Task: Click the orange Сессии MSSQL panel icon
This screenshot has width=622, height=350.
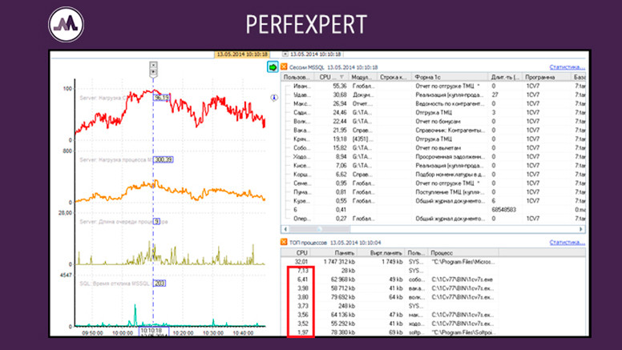Action: coord(283,67)
